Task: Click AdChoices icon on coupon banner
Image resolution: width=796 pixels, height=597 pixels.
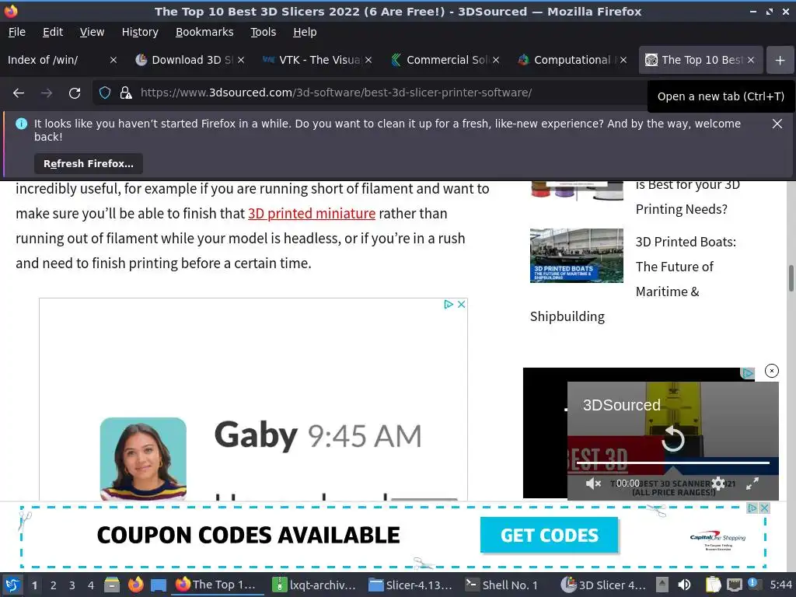Action: tap(752, 508)
